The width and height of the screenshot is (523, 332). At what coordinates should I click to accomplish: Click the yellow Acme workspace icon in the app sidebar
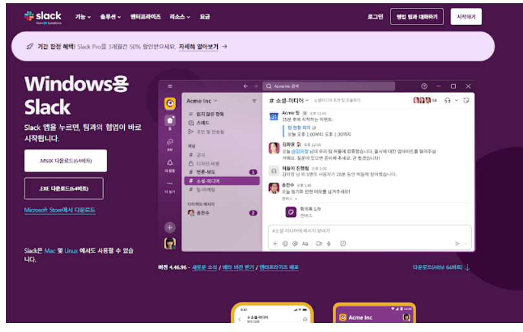[x=170, y=103]
